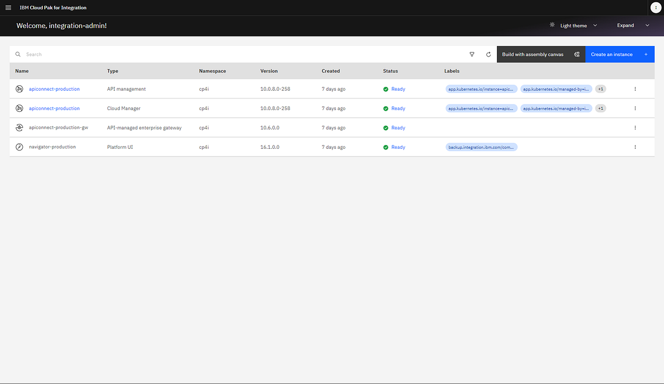Click the light theme sun icon
This screenshot has width=664, height=384.
[552, 25]
